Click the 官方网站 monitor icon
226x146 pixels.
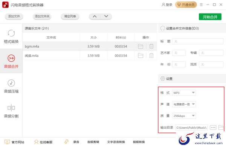7,142
